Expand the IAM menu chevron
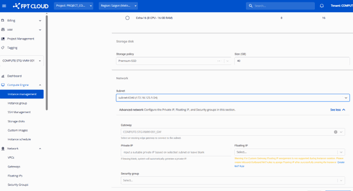Image resolution: width=353 pixels, height=191 pixels. click(x=40, y=30)
